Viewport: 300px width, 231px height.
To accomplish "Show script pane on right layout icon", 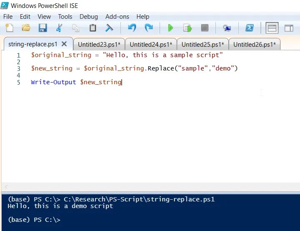I will [x=289, y=28].
